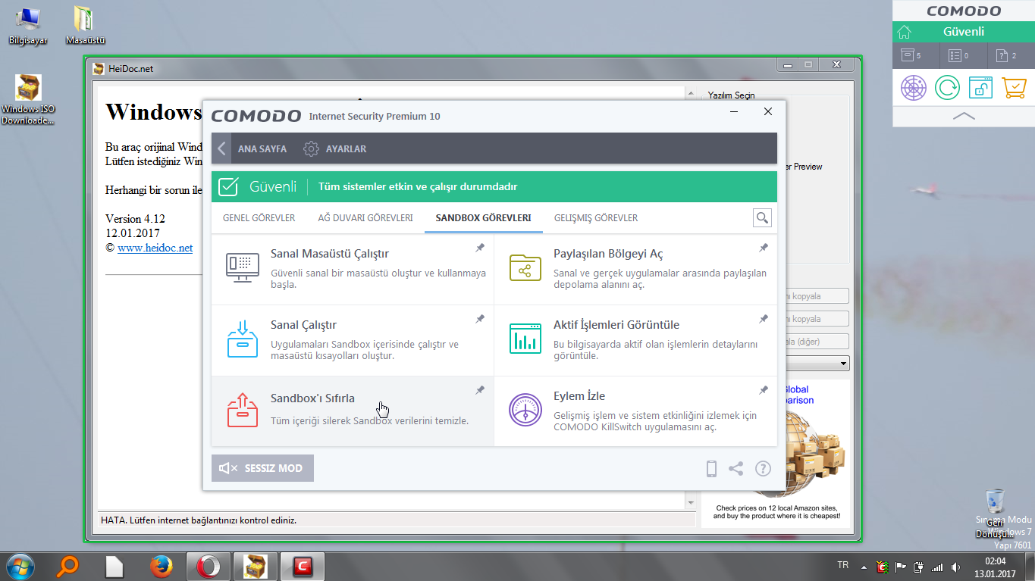Pin the Eylem İzle task
The image size is (1035, 581).
(x=764, y=390)
